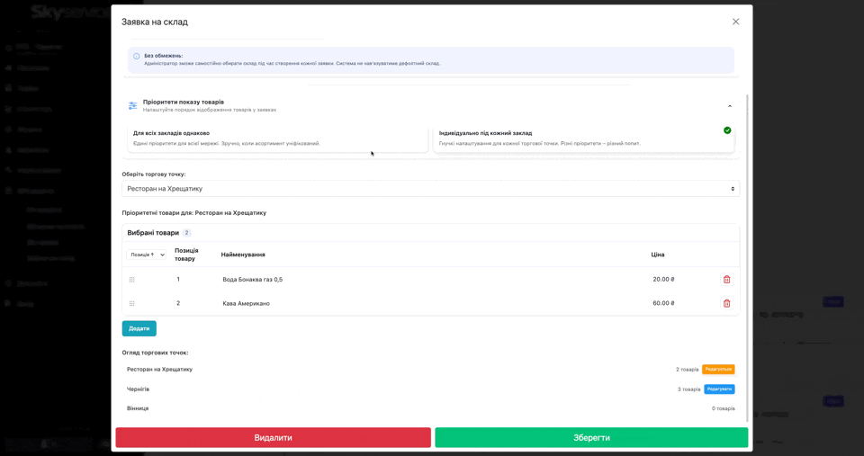The height and width of the screenshot is (456, 864).
Task: Click the Найменування column header
Action: click(x=243, y=255)
